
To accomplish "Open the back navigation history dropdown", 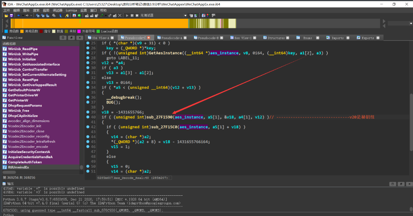I will pos(23,15).
